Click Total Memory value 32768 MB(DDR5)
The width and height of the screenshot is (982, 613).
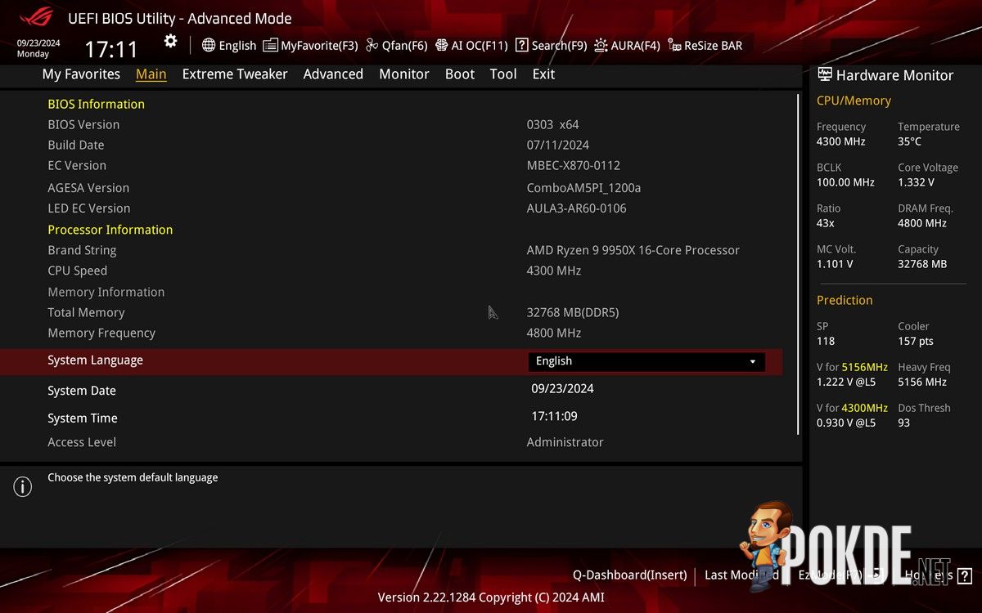(573, 313)
